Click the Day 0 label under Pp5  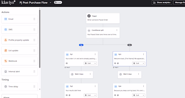pos(116,67)
